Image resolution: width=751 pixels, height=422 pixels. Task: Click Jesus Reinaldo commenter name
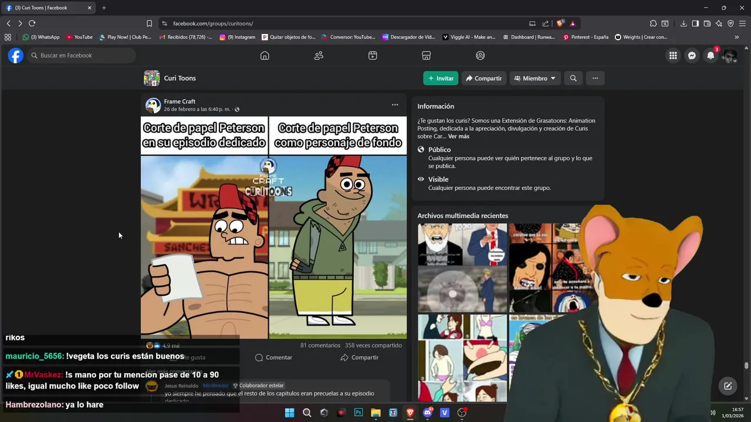pos(181,386)
